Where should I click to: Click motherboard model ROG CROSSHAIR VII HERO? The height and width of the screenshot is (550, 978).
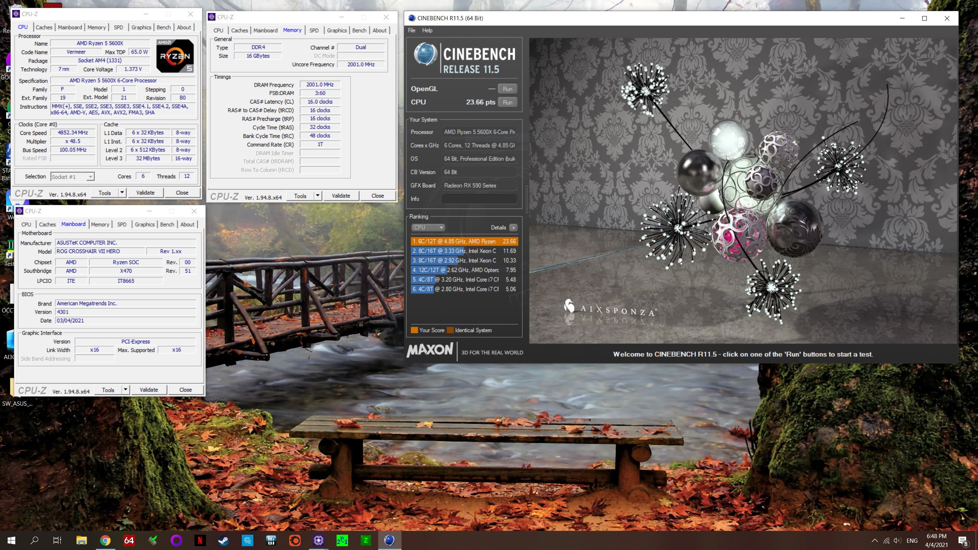coord(100,251)
